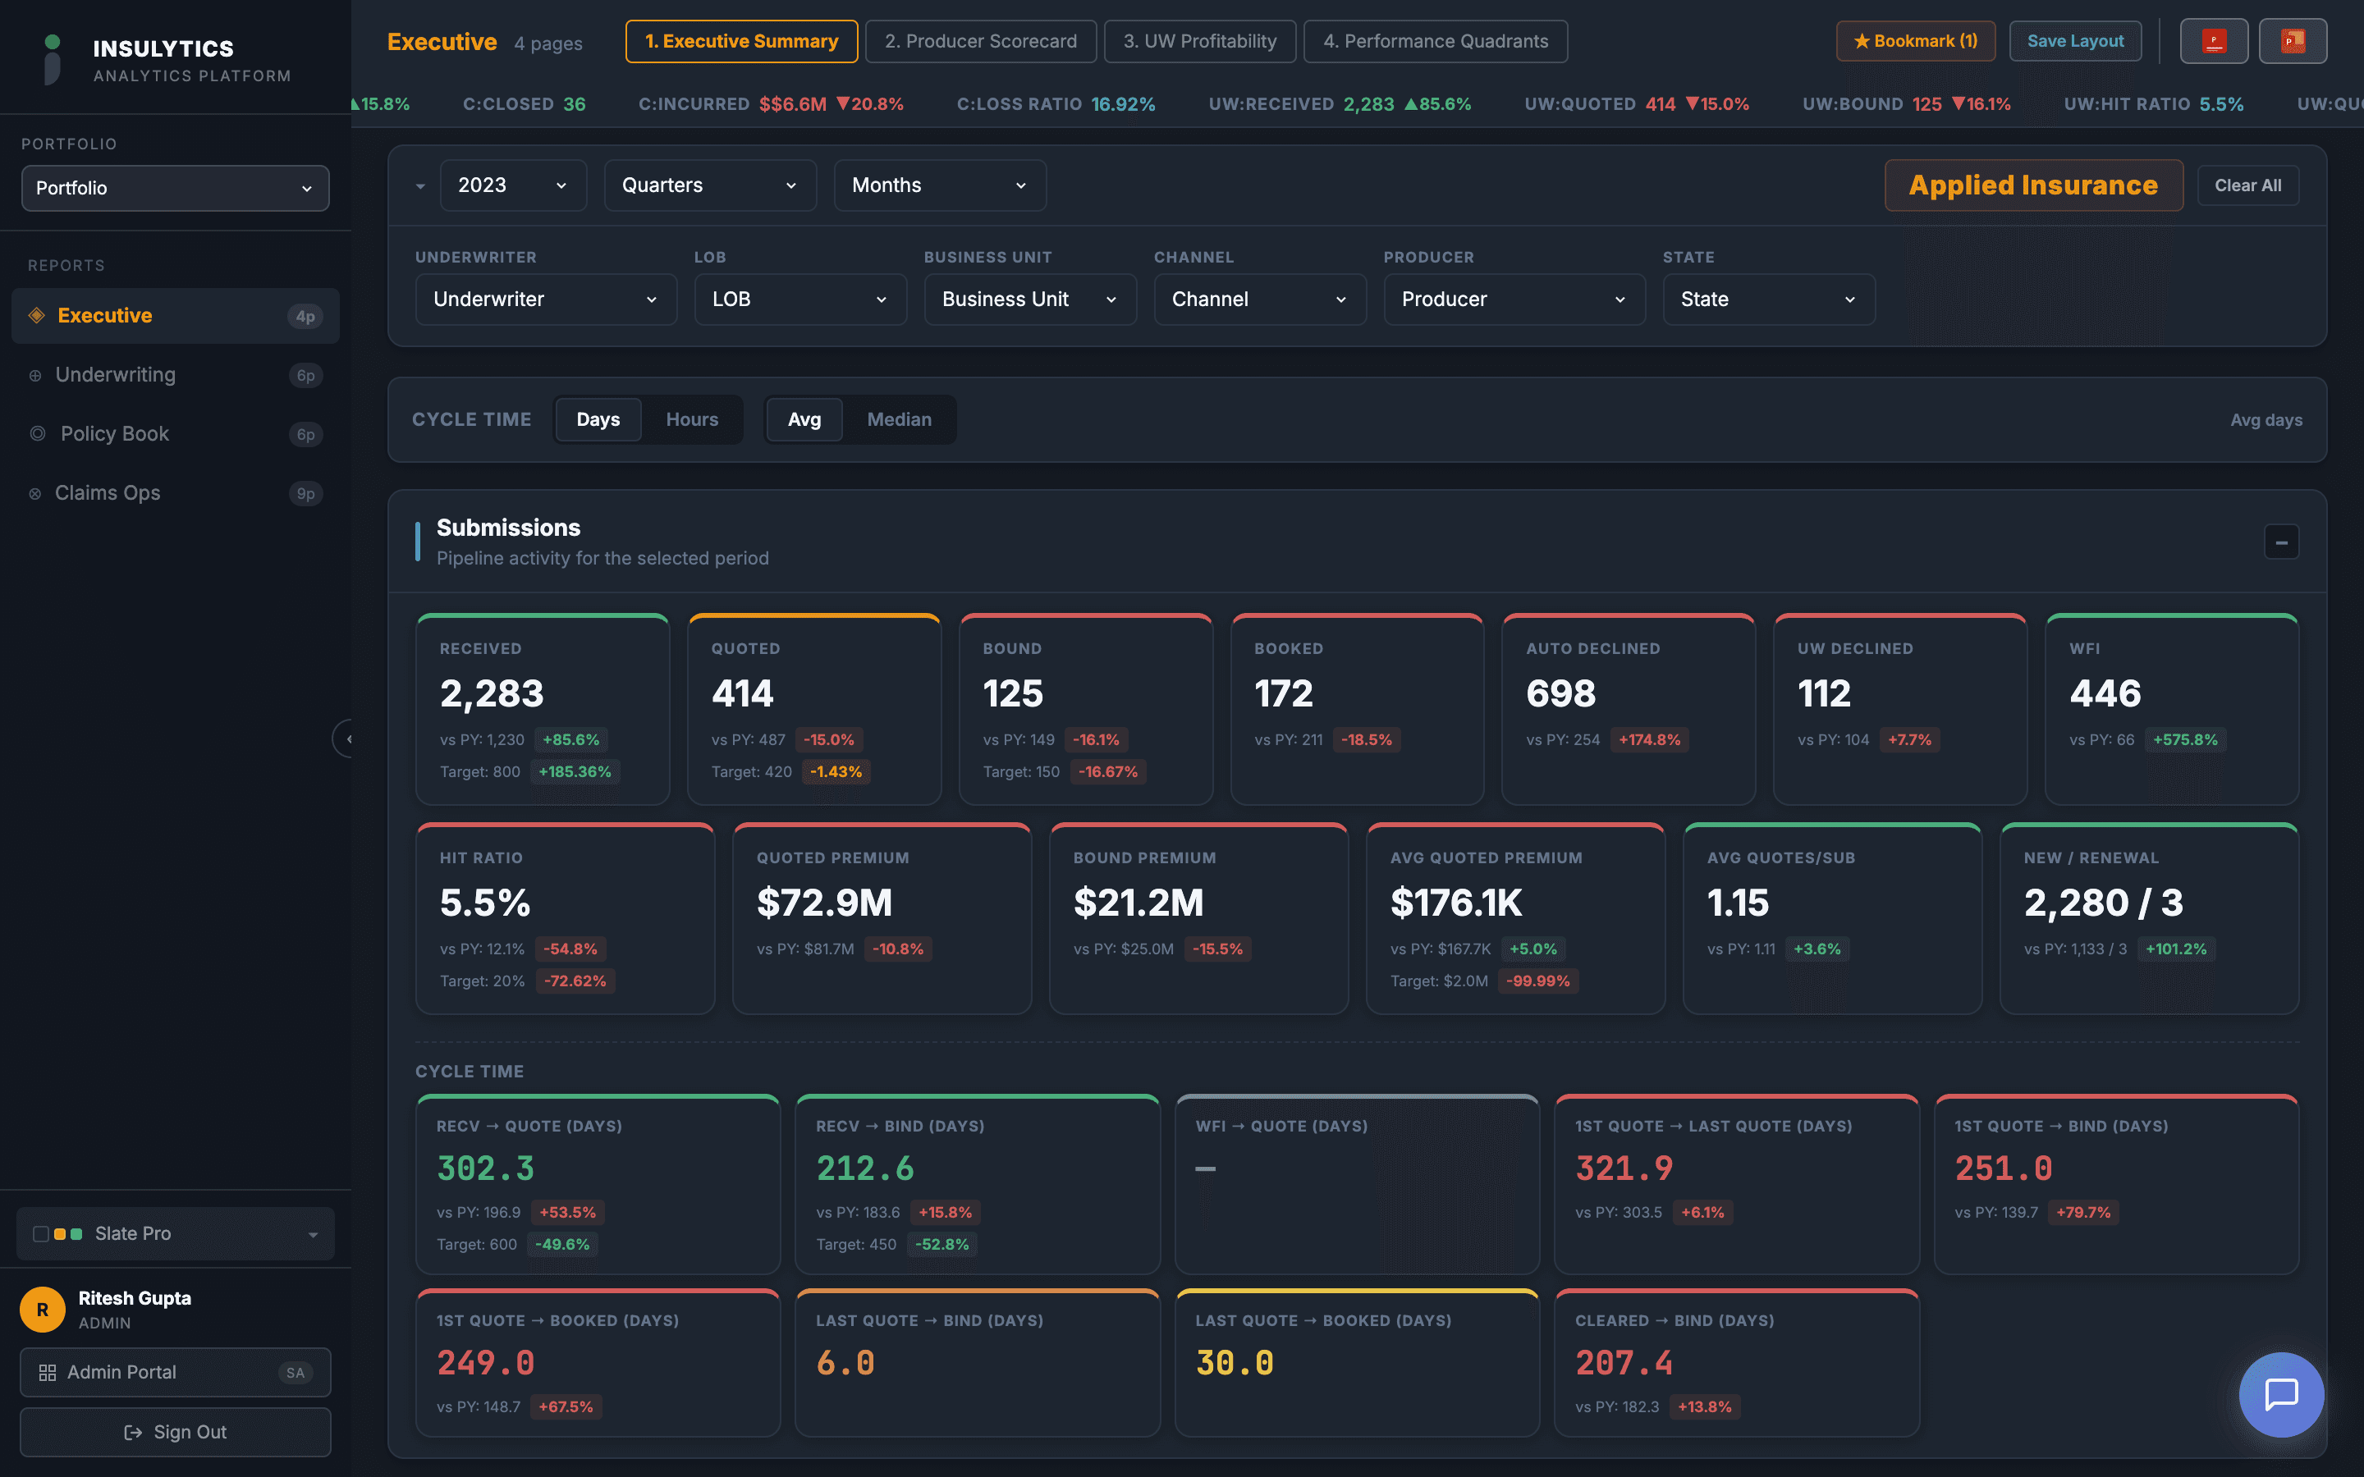Click the orange theme swatch beside Slate Pro

(x=60, y=1234)
